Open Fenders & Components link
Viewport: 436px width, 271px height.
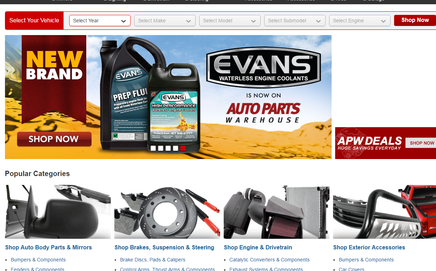point(38,269)
